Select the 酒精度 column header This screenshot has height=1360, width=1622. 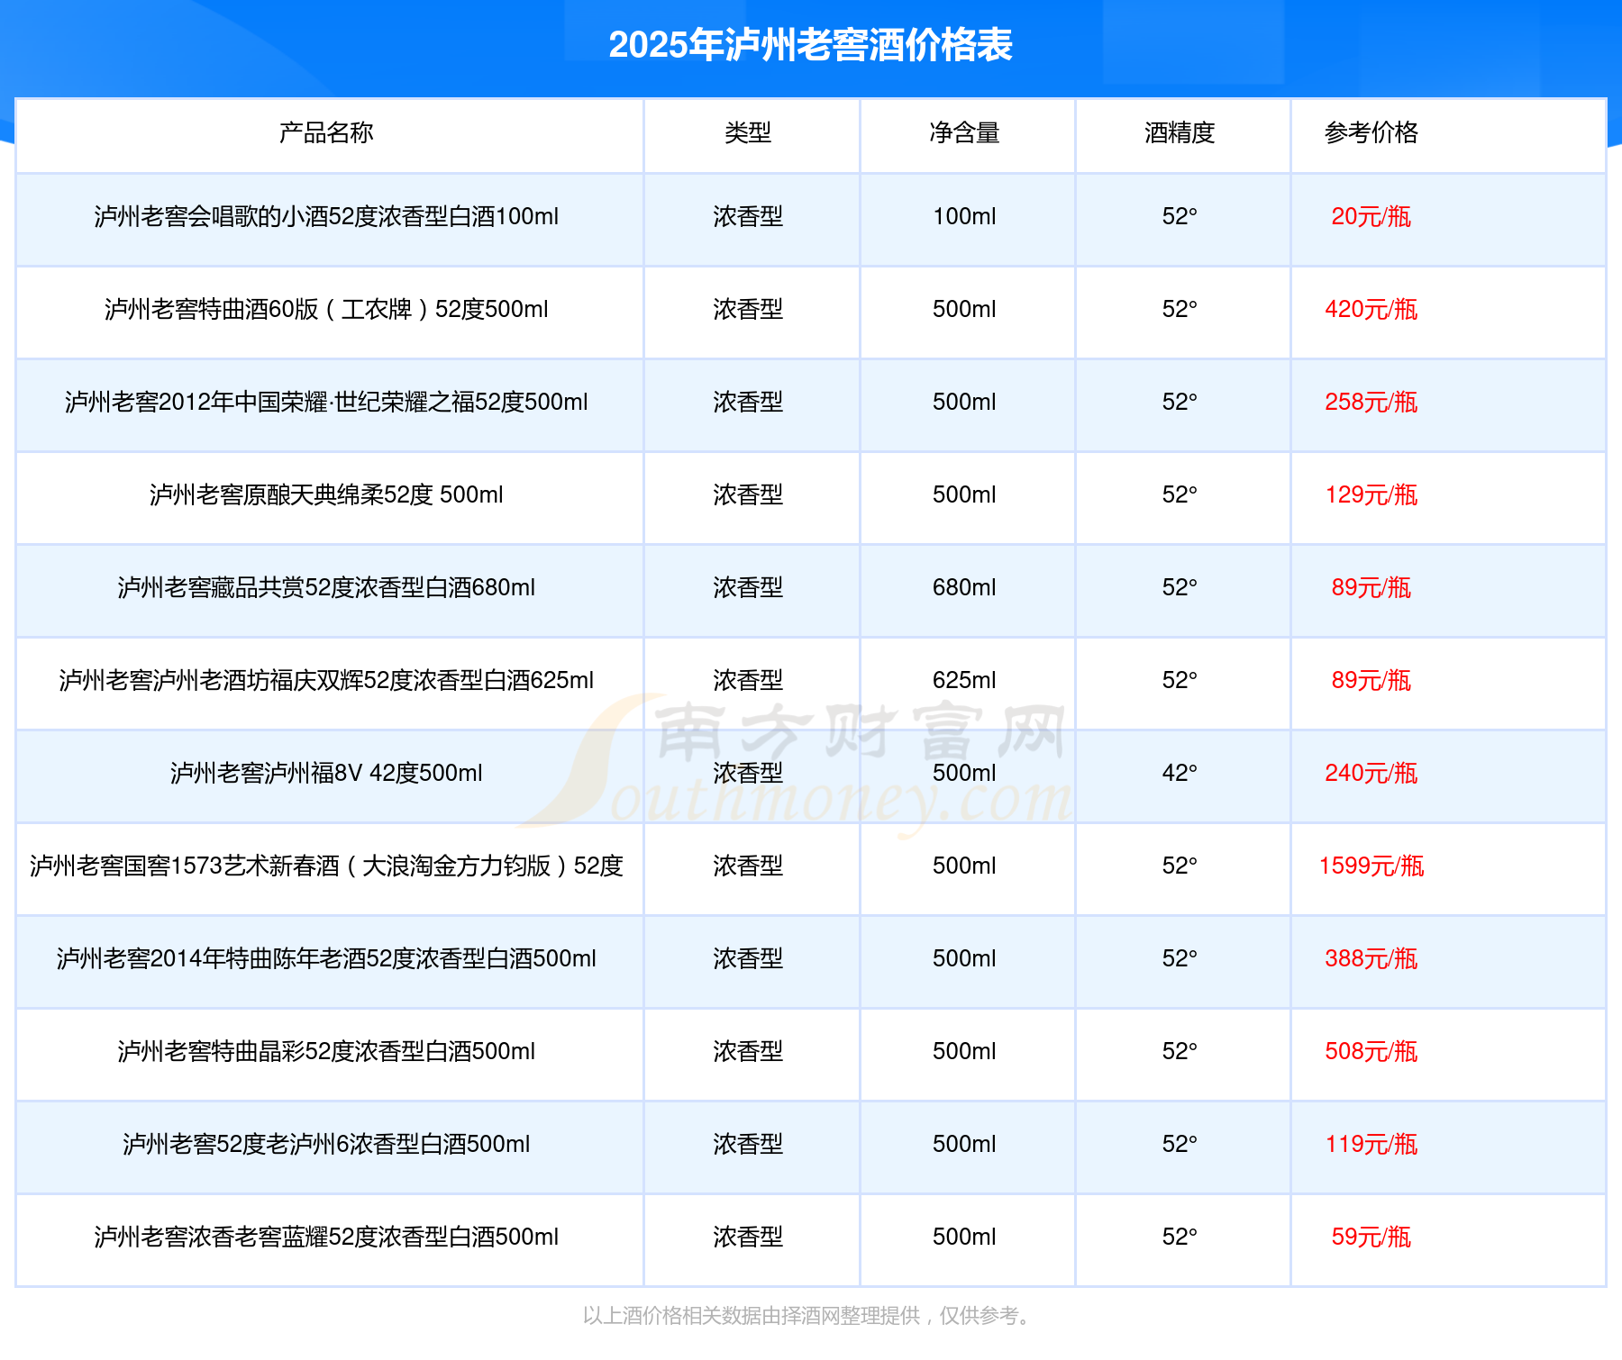(x=1180, y=132)
